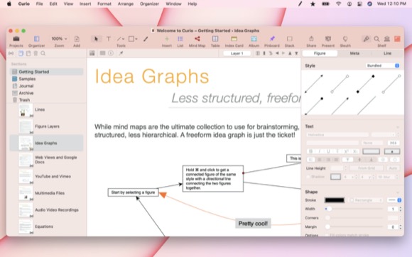
Task: Select the Journal section
Action: 26,86
